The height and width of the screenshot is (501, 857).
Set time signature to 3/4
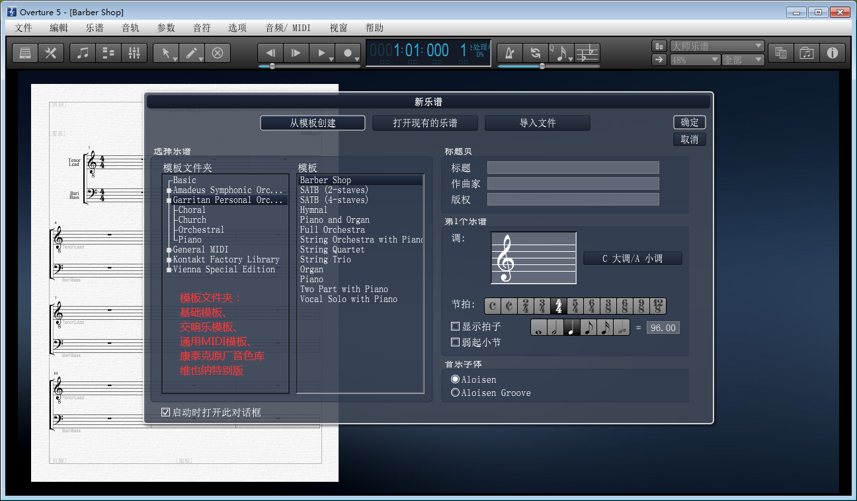542,306
